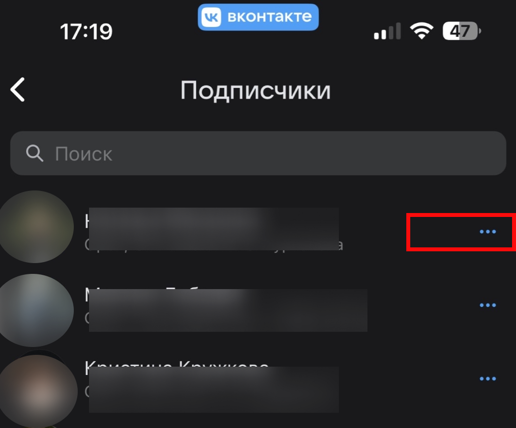Screen dimensions: 516x428
Task: Tap the ВКонтакте return pill
Action: coord(258,17)
